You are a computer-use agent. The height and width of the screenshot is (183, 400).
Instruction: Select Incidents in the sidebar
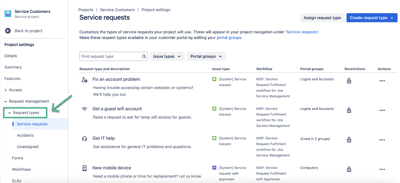click(25, 135)
